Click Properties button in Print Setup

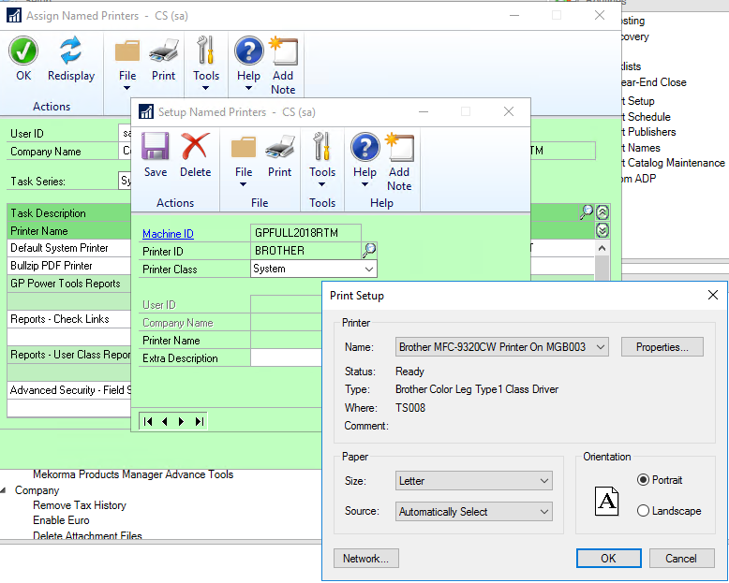(662, 347)
